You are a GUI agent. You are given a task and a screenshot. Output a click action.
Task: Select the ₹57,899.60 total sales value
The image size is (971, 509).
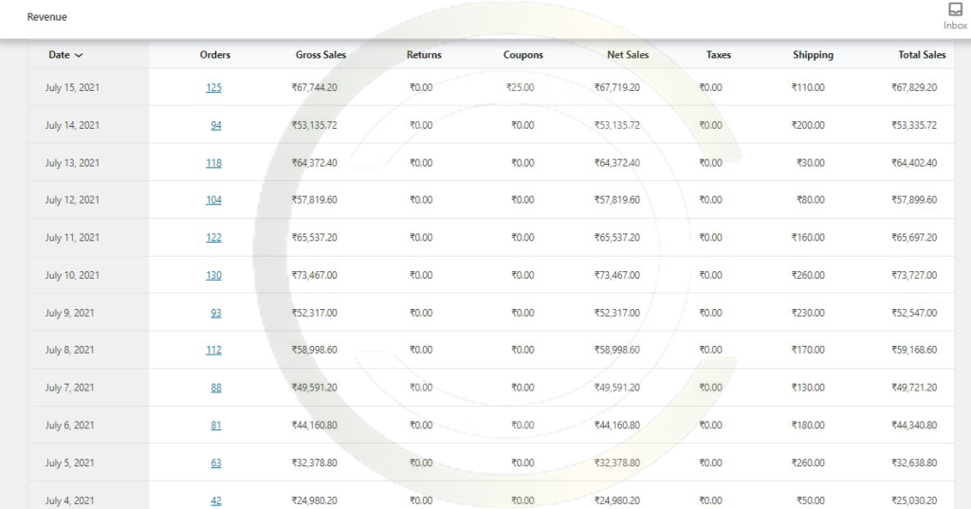click(914, 199)
